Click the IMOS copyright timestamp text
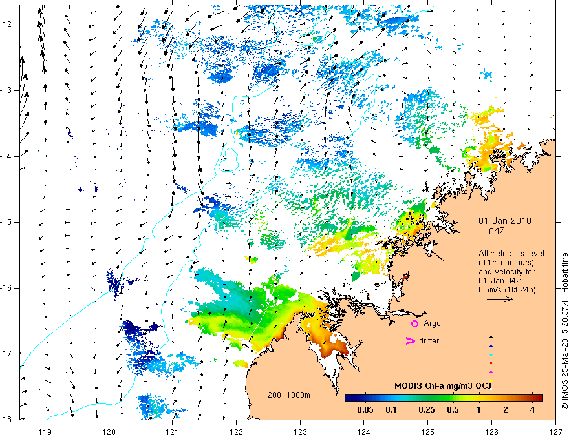This screenshot has width=569, height=439. (x=564, y=331)
